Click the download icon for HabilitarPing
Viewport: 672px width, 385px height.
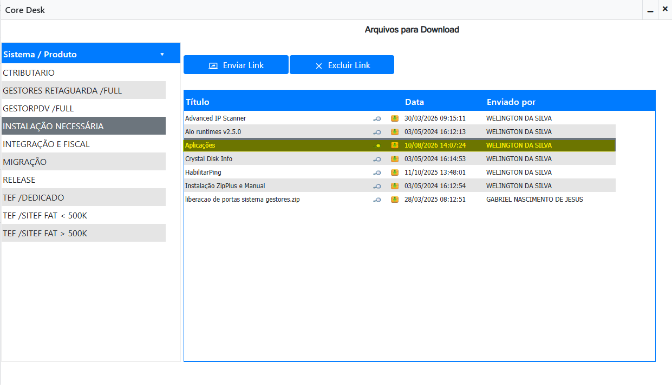click(x=395, y=172)
